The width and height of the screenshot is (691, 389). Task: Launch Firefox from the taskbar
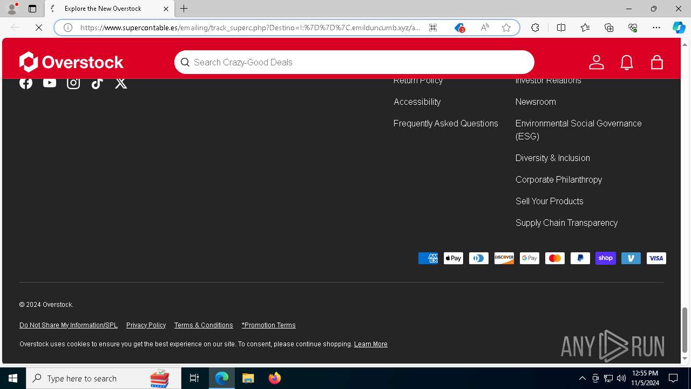click(x=275, y=378)
